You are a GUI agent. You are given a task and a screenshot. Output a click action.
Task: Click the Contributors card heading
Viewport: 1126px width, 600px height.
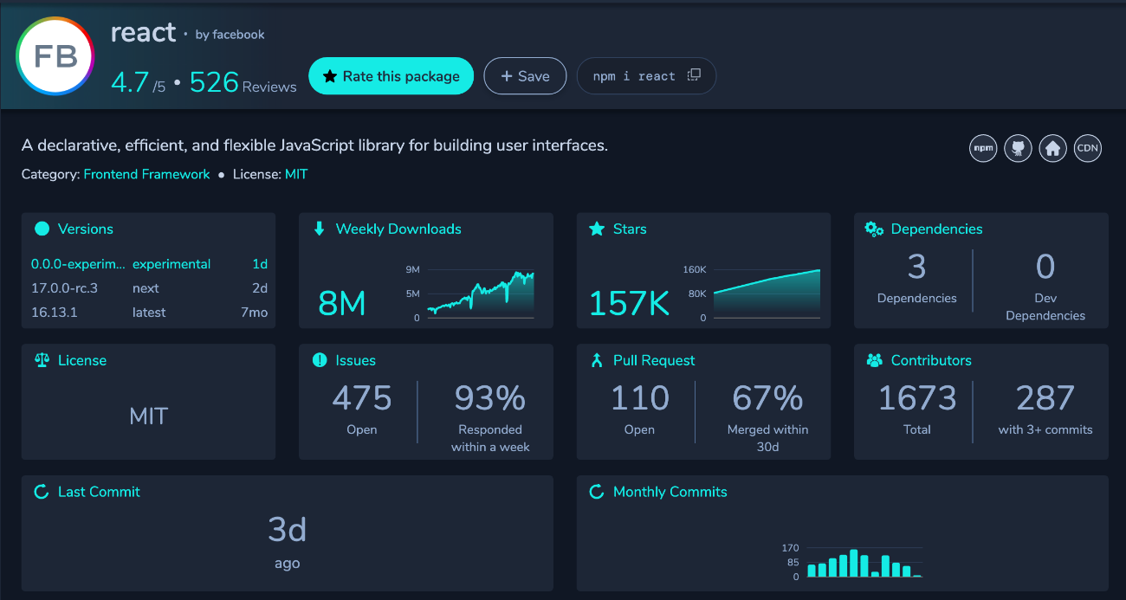[931, 360]
